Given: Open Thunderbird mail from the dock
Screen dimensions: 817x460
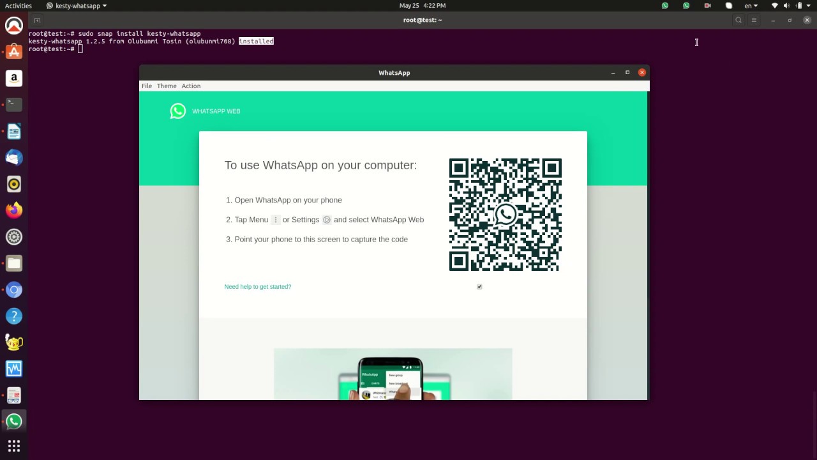Looking at the screenshot, I should (14, 158).
